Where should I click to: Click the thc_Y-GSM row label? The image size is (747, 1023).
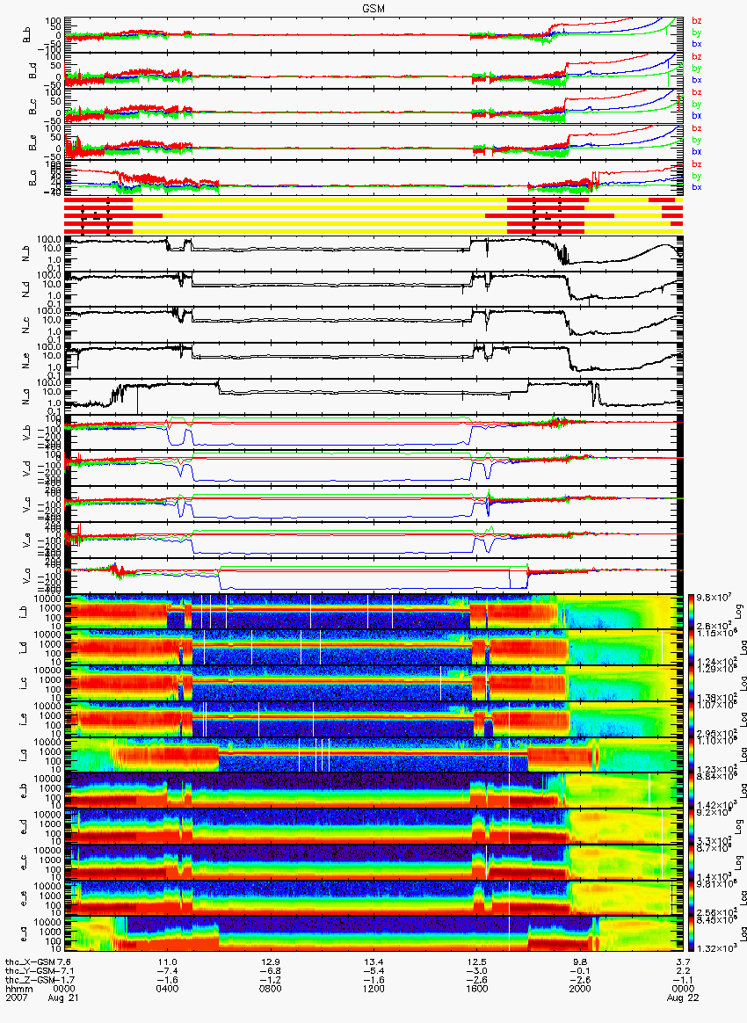click(30, 971)
